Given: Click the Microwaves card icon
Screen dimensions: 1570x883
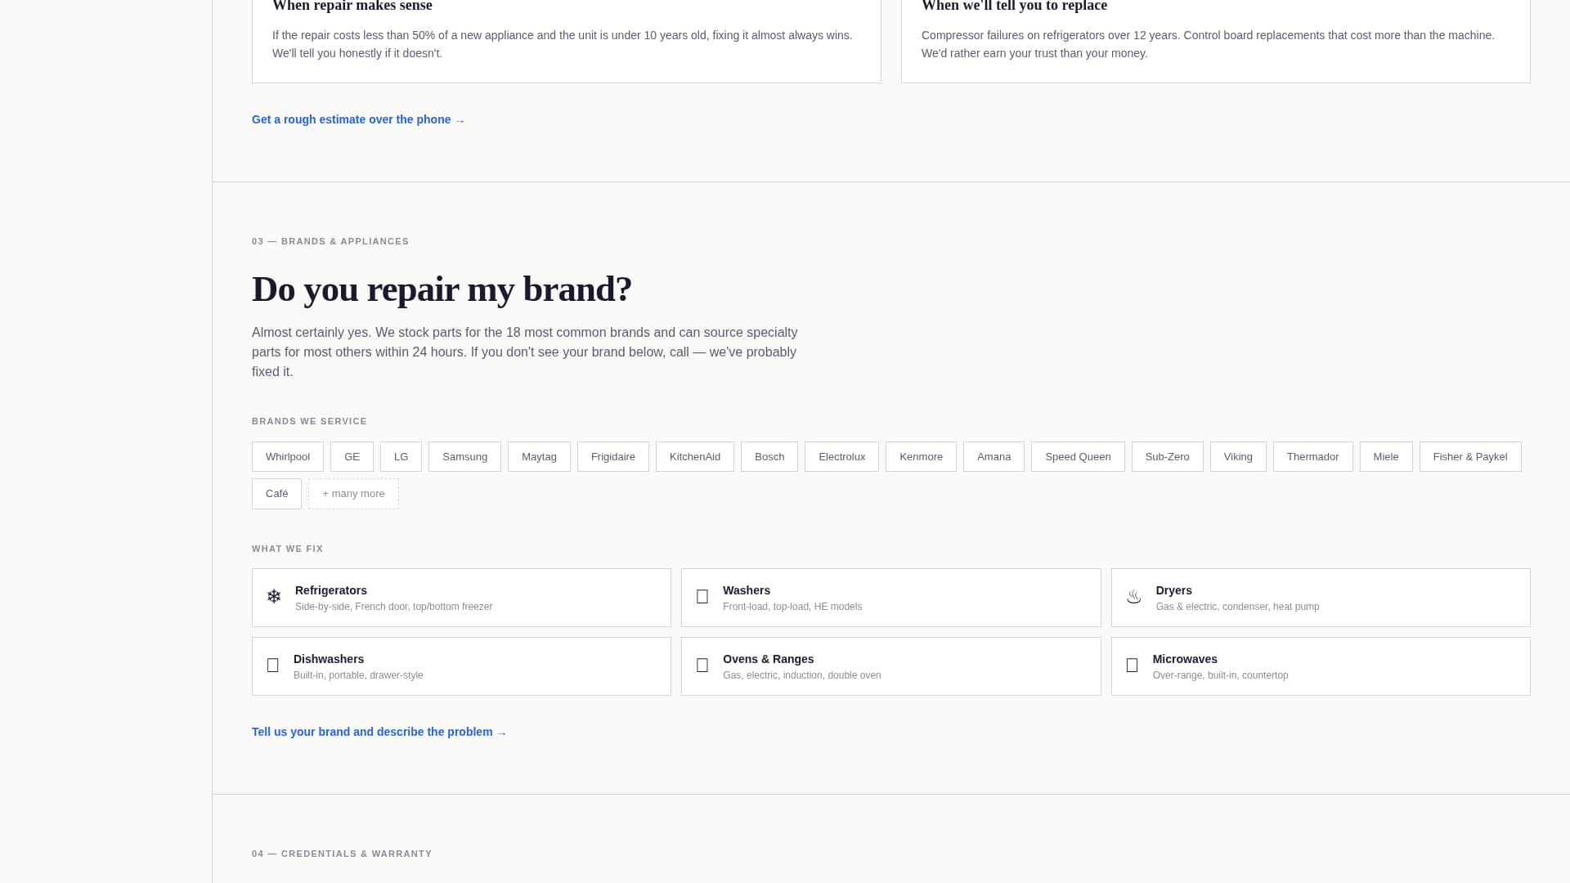Looking at the screenshot, I should 1132,666.
